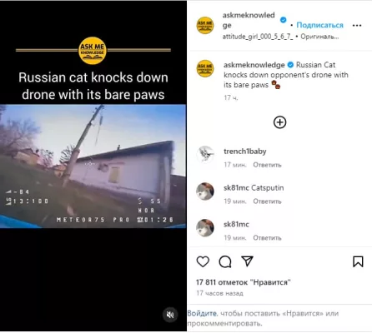Like the post with the heart icon
The image size is (372, 333).
point(203,261)
